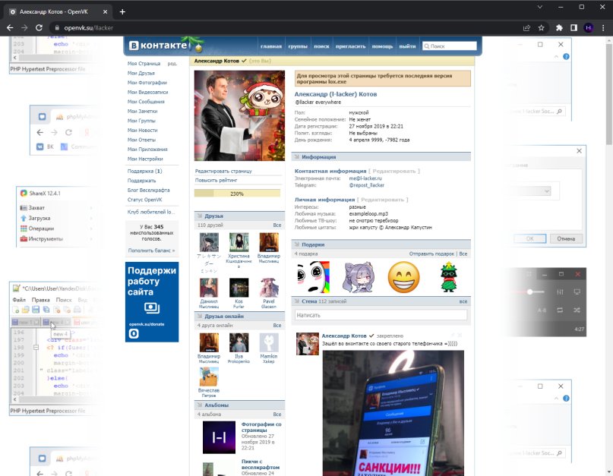Open the dropdown in the dialog window
The image size is (613, 476).
point(547,191)
